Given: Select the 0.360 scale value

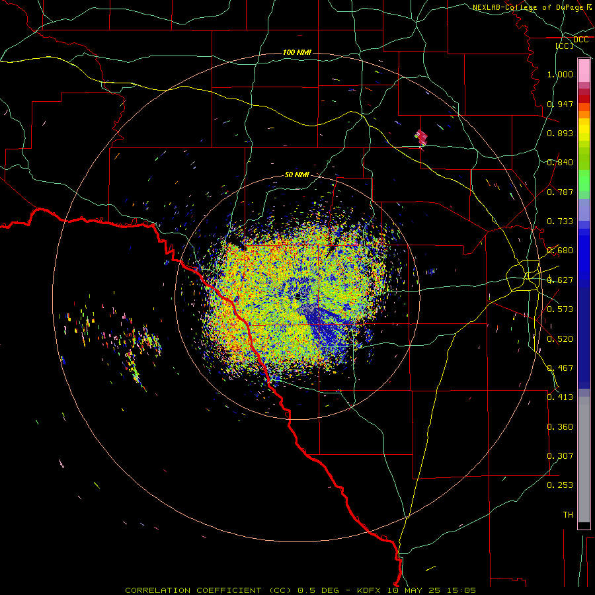Looking at the screenshot, I should coord(560,427).
